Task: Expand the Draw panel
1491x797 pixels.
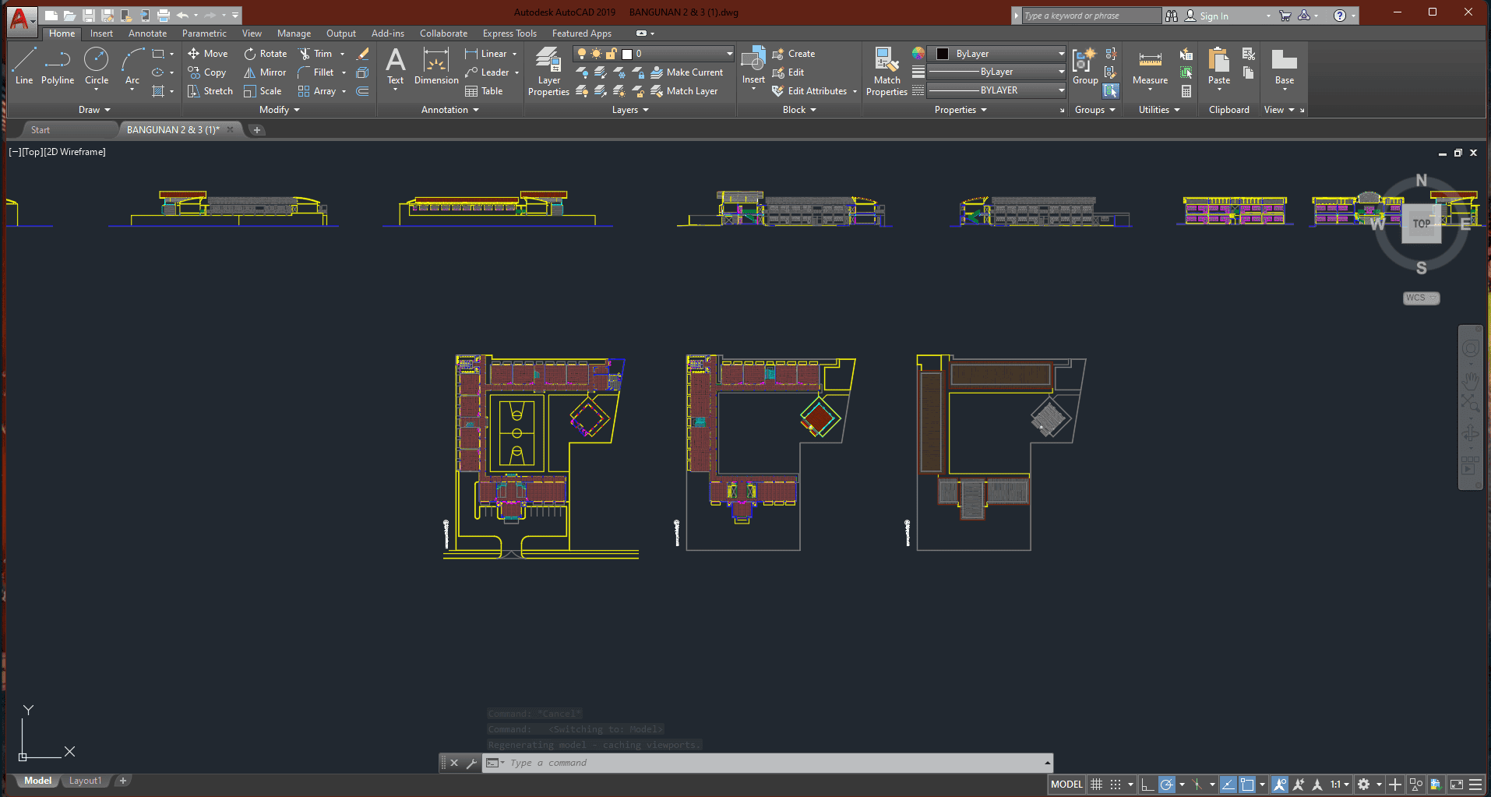Action: pyautogui.click(x=94, y=110)
